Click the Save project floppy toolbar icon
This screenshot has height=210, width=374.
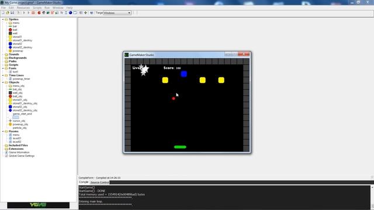[x=12, y=13]
